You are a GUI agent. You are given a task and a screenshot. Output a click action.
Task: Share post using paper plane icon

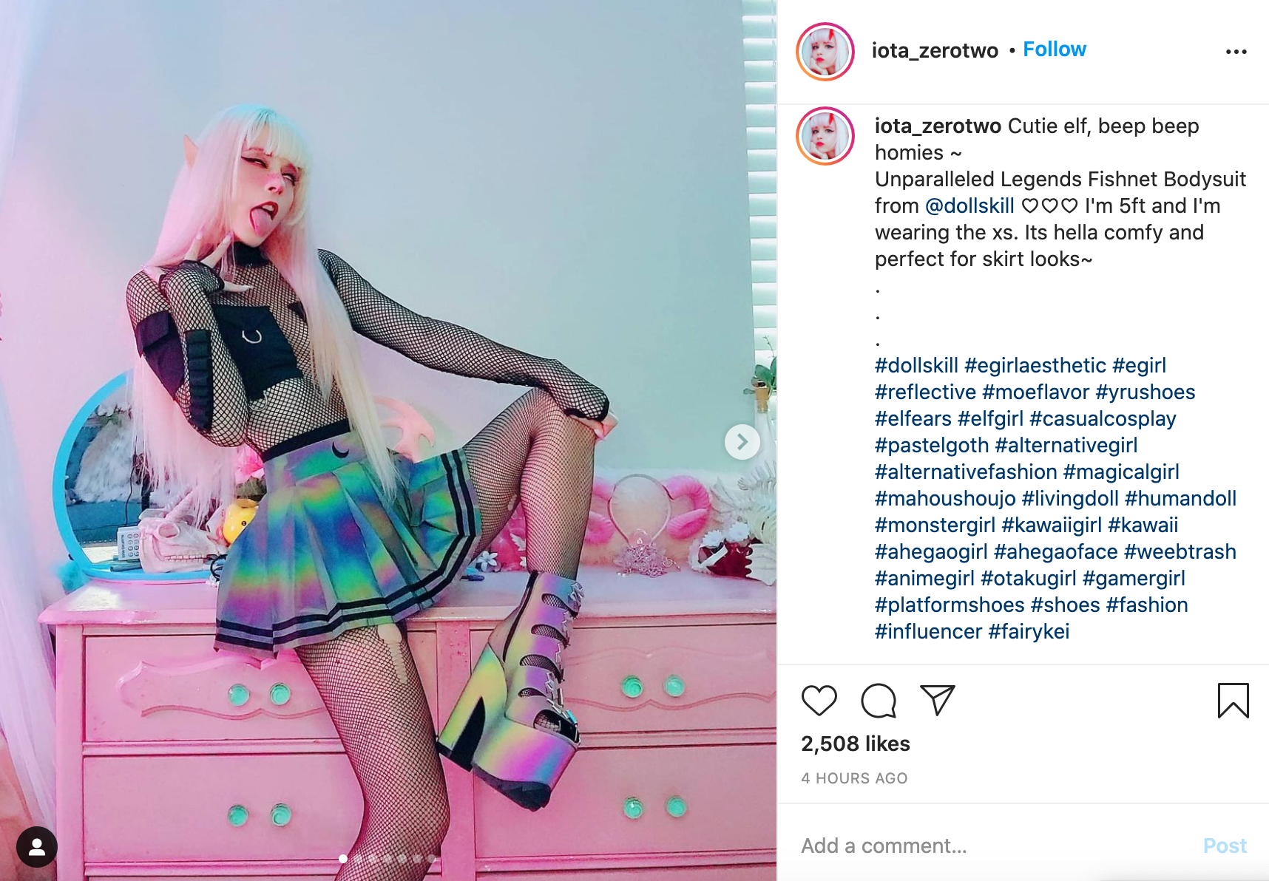click(x=938, y=700)
